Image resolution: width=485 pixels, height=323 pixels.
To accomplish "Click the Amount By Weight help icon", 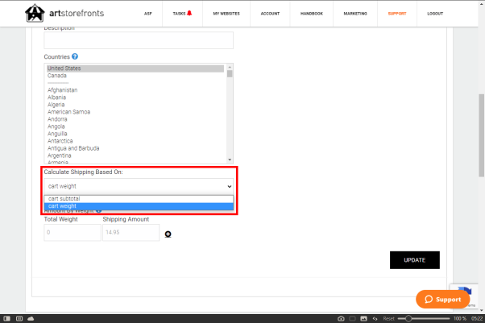I will click(x=98, y=210).
